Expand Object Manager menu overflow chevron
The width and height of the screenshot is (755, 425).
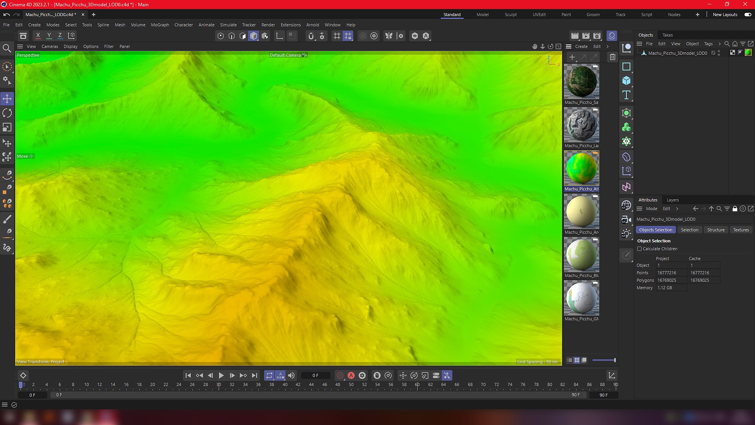pos(719,44)
